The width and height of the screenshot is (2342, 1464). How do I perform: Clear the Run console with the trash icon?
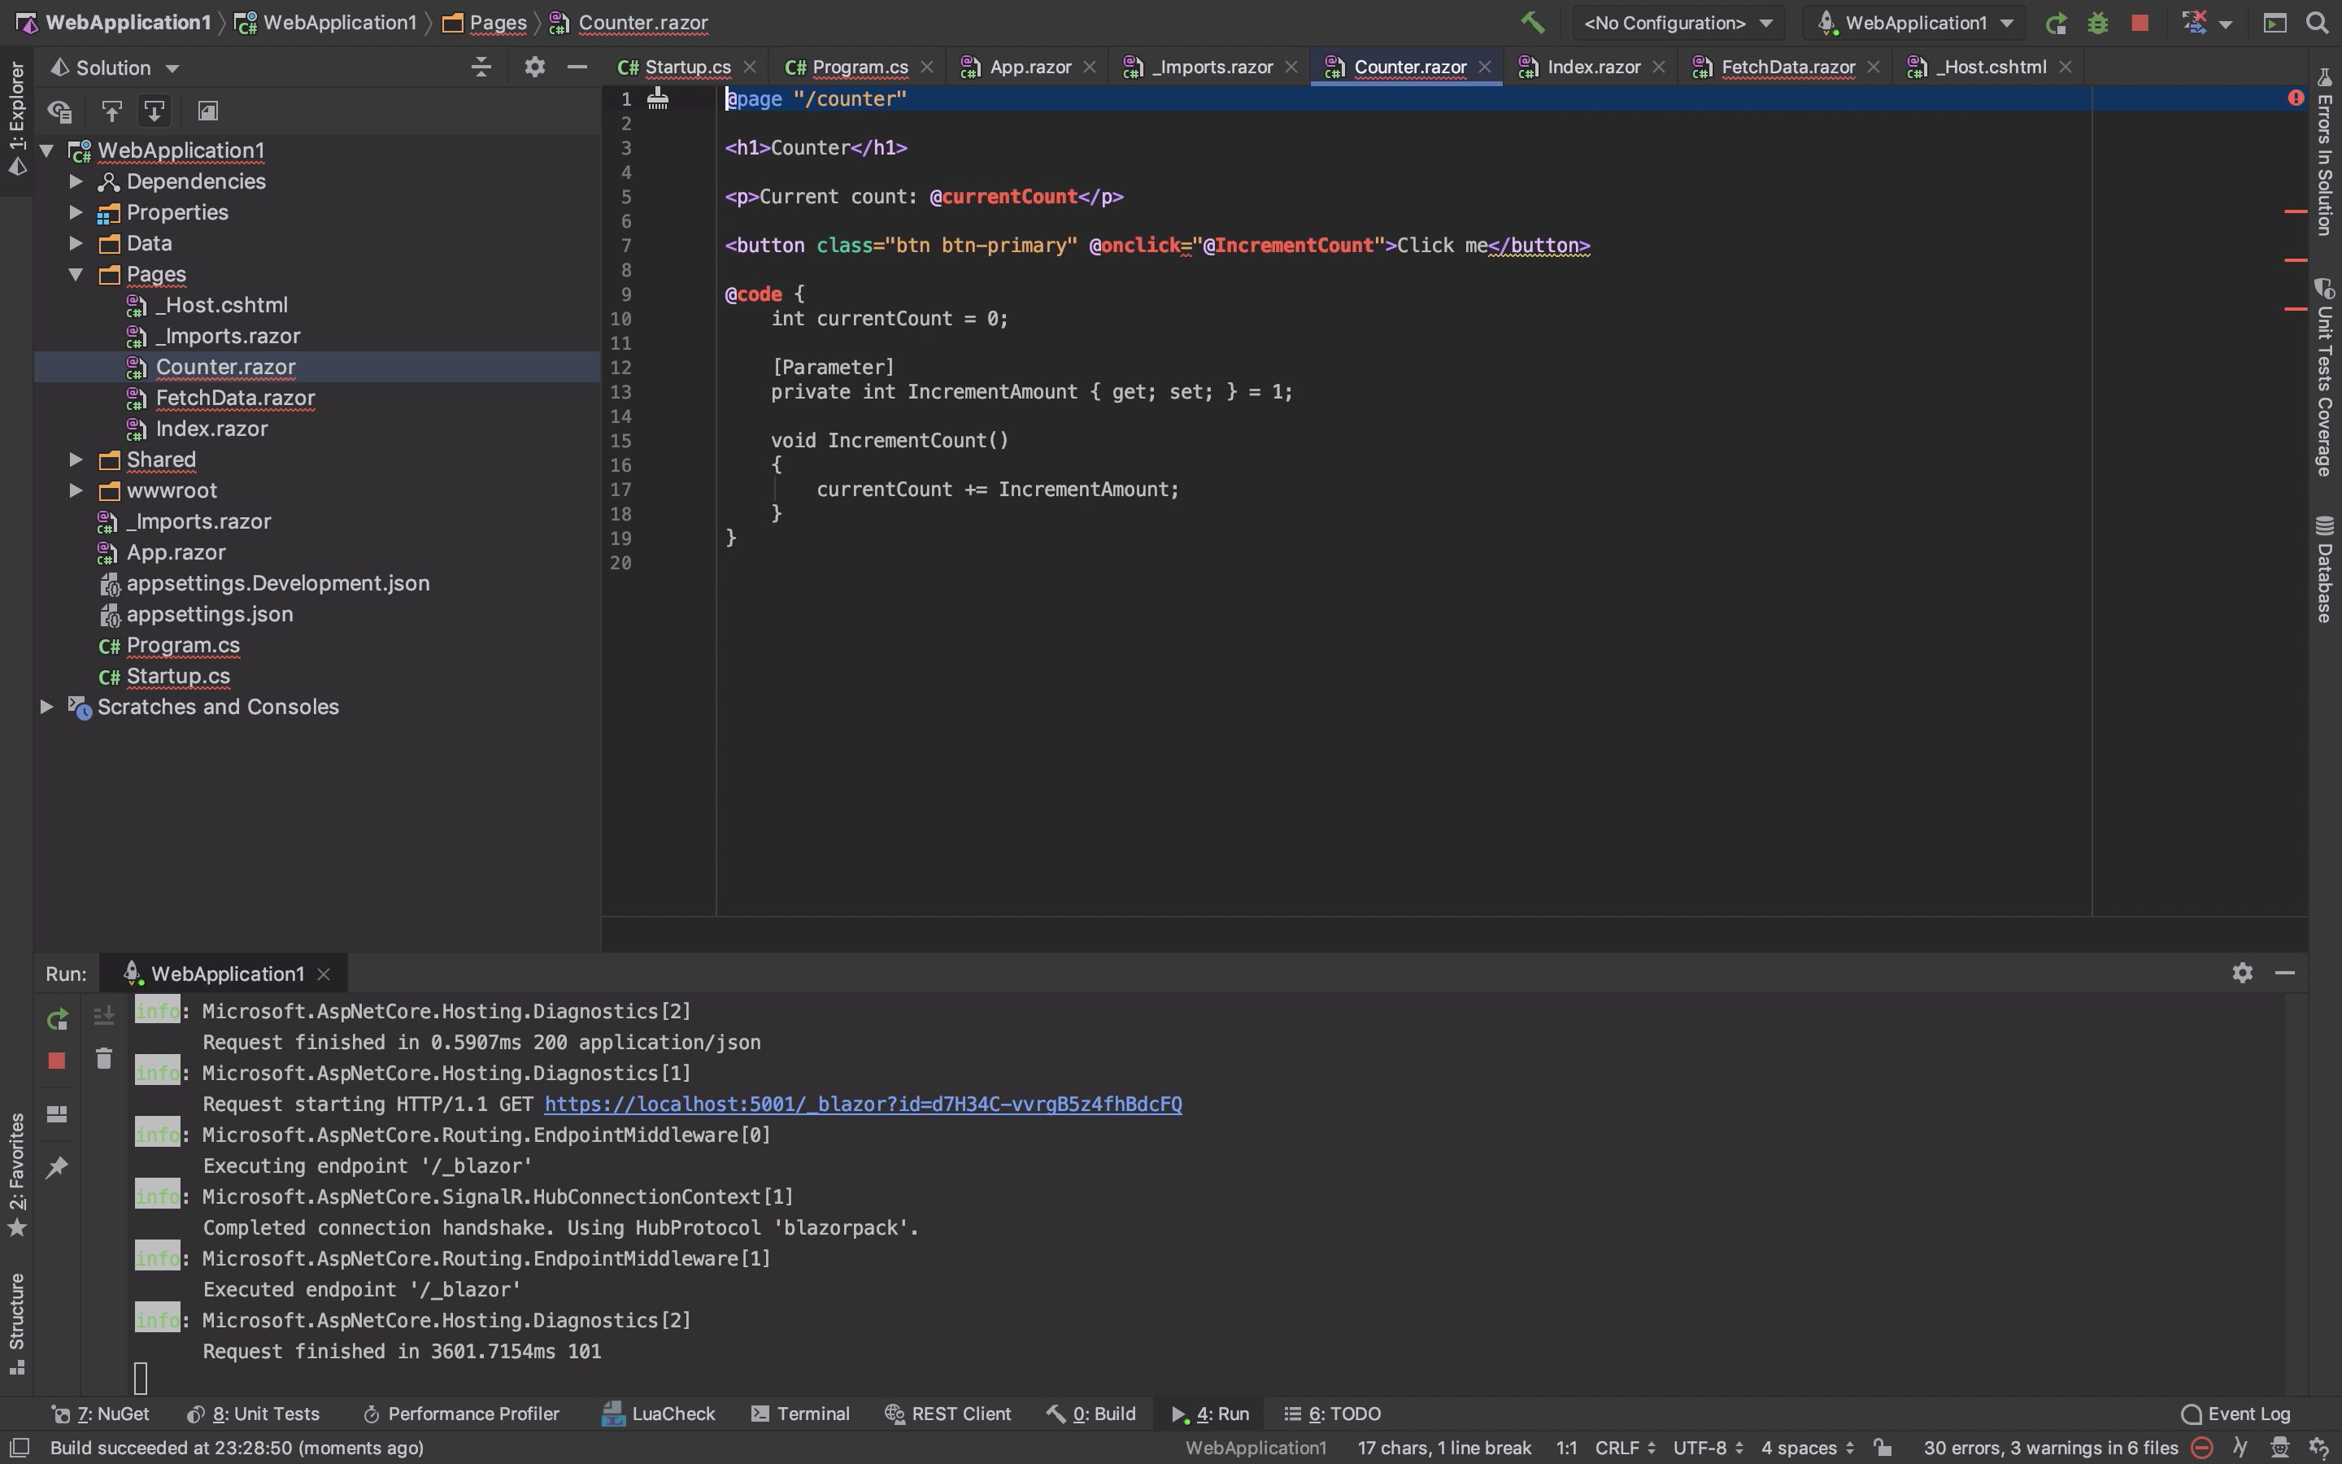pos(103,1058)
